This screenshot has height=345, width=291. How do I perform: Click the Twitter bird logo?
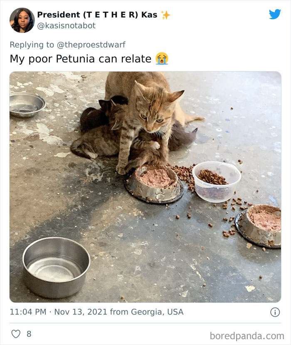coord(275,14)
